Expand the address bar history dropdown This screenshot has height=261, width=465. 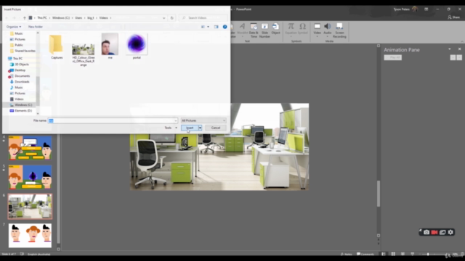tap(163, 17)
